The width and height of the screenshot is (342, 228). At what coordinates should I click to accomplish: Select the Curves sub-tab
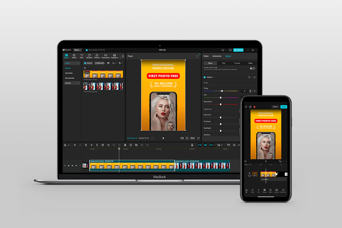[237, 63]
